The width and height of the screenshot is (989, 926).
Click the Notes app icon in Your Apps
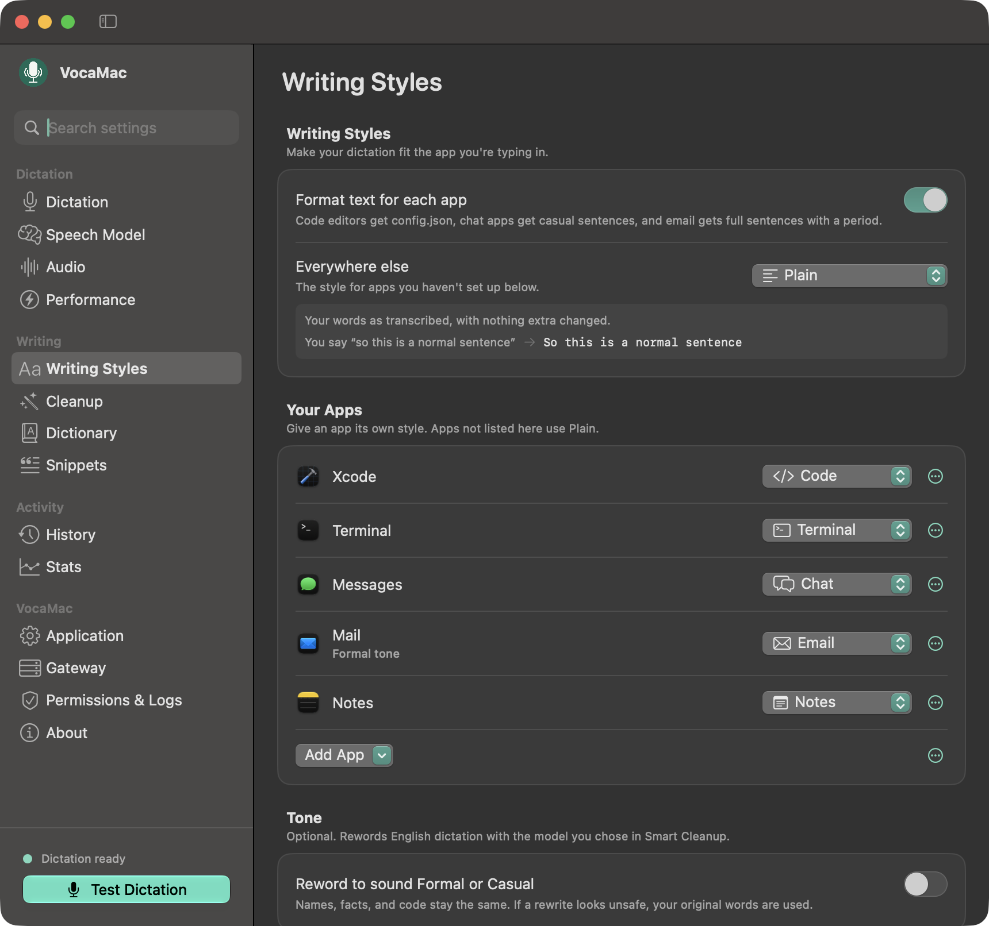[308, 703]
